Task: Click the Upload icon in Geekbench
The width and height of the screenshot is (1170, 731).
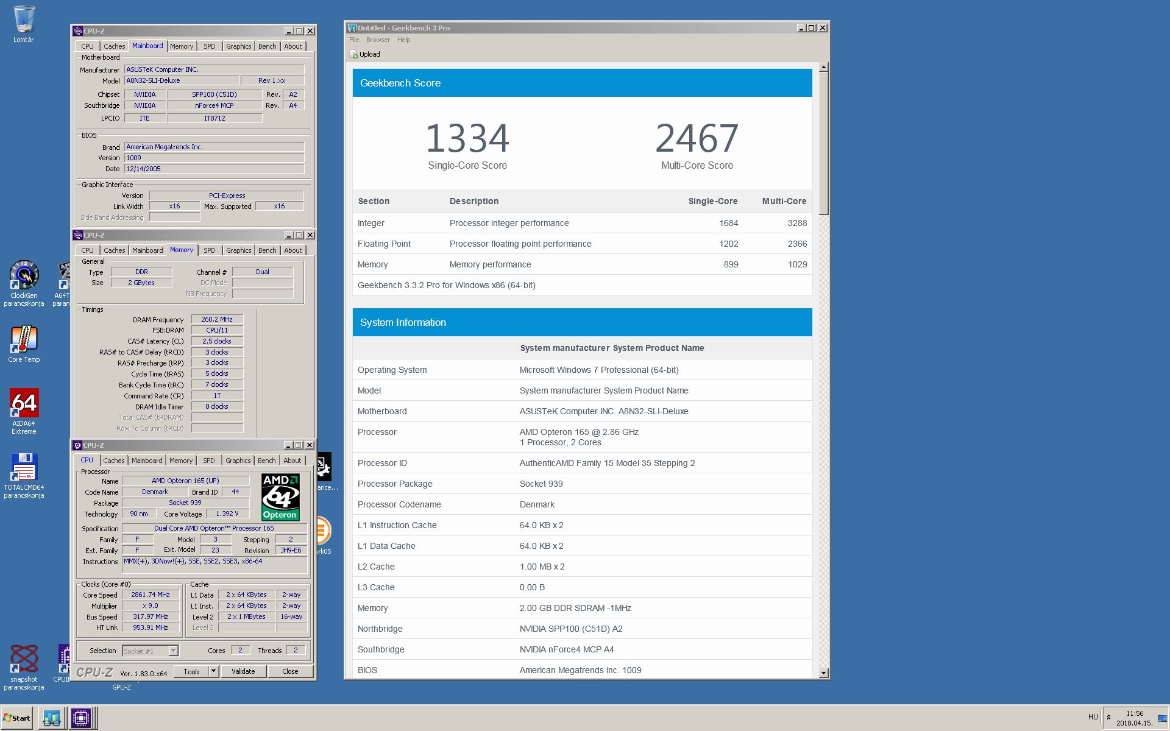Action: 354,54
